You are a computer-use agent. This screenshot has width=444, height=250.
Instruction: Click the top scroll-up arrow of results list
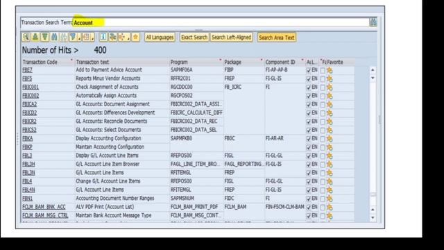373,69
